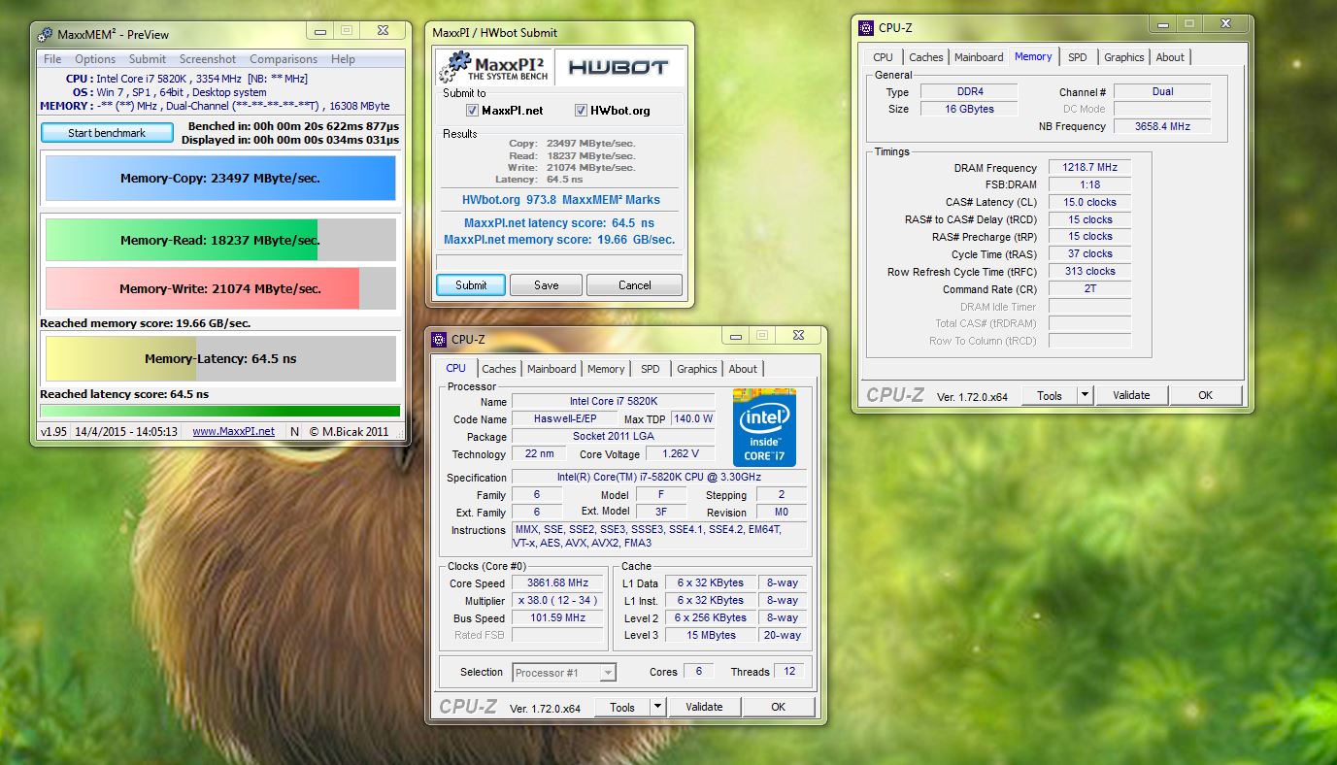Click the red Memory-Write result bar
The width and height of the screenshot is (1337, 765).
pos(220,288)
